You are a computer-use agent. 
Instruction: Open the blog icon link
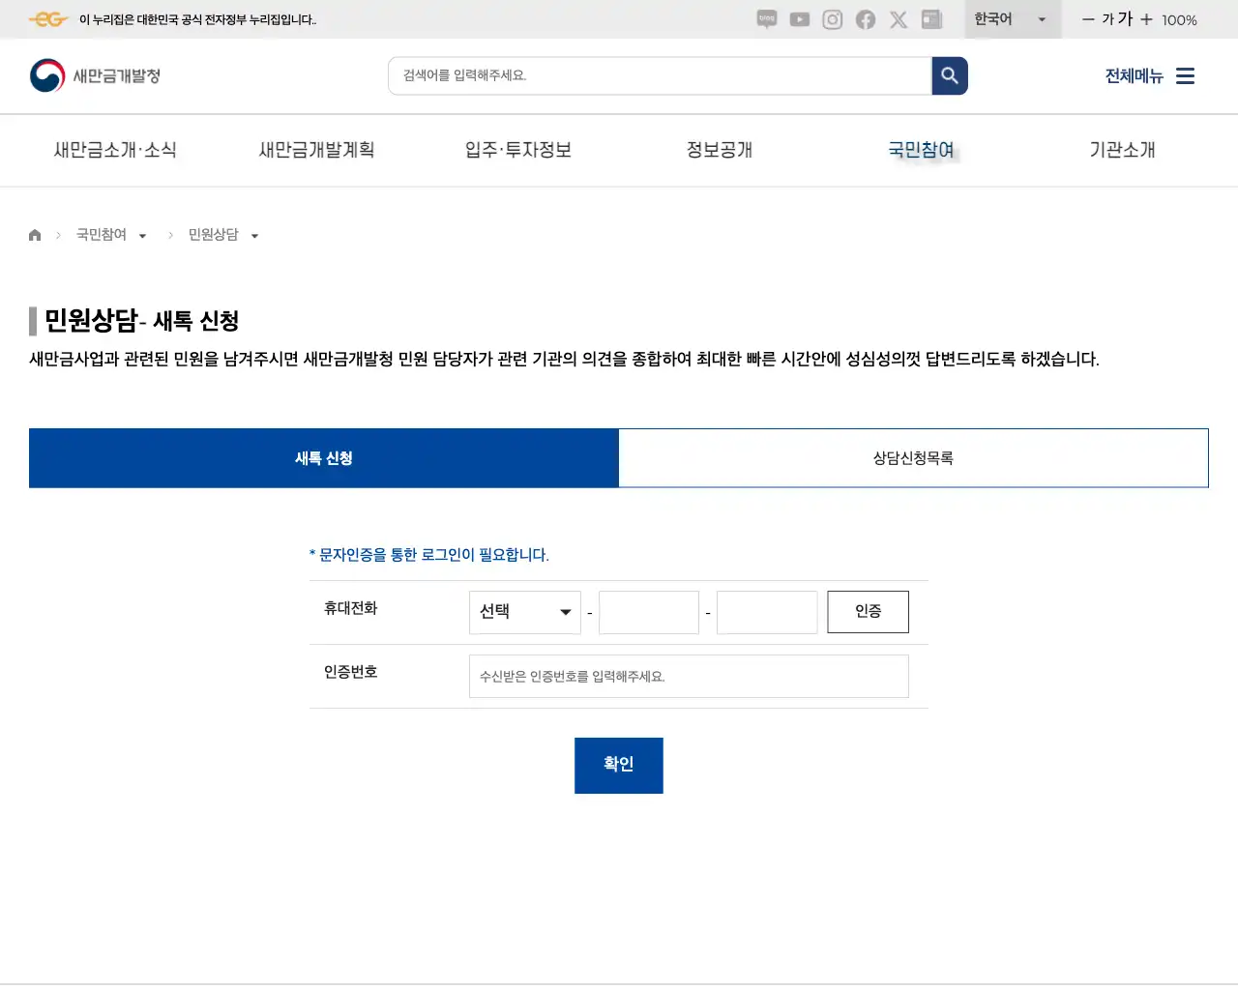767,19
